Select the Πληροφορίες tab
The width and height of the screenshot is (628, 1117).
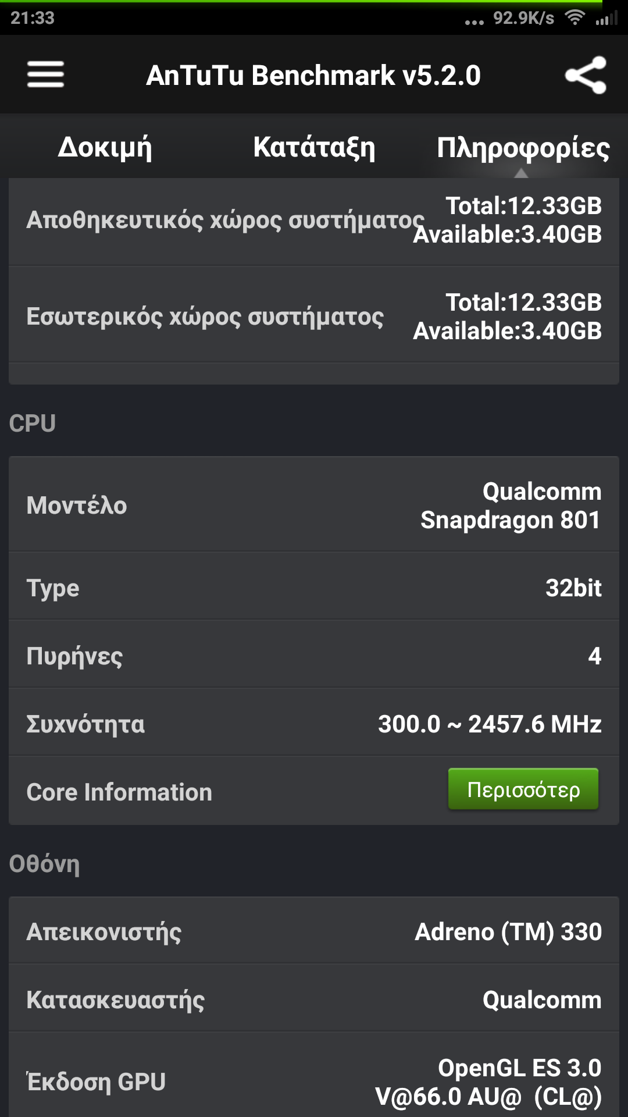[x=523, y=148]
